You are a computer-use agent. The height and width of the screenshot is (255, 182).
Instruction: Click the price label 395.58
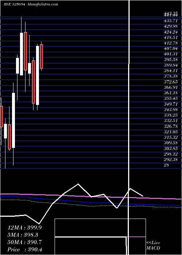[x=171, y=59]
